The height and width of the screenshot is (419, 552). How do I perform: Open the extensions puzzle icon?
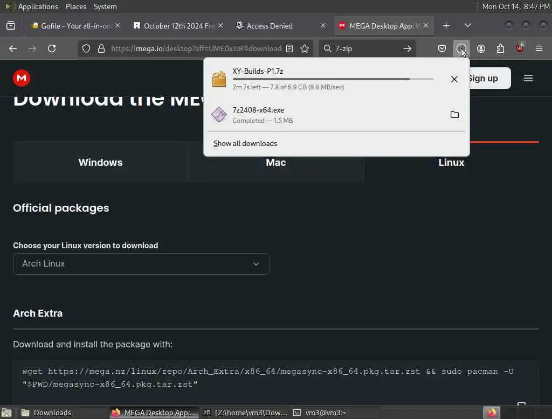pyautogui.click(x=500, y=48)
